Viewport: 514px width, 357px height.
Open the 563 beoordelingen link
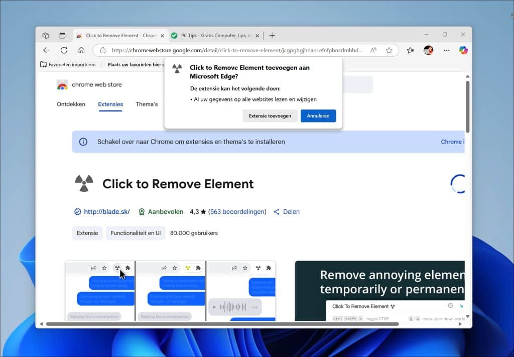[x=237, y=212]
